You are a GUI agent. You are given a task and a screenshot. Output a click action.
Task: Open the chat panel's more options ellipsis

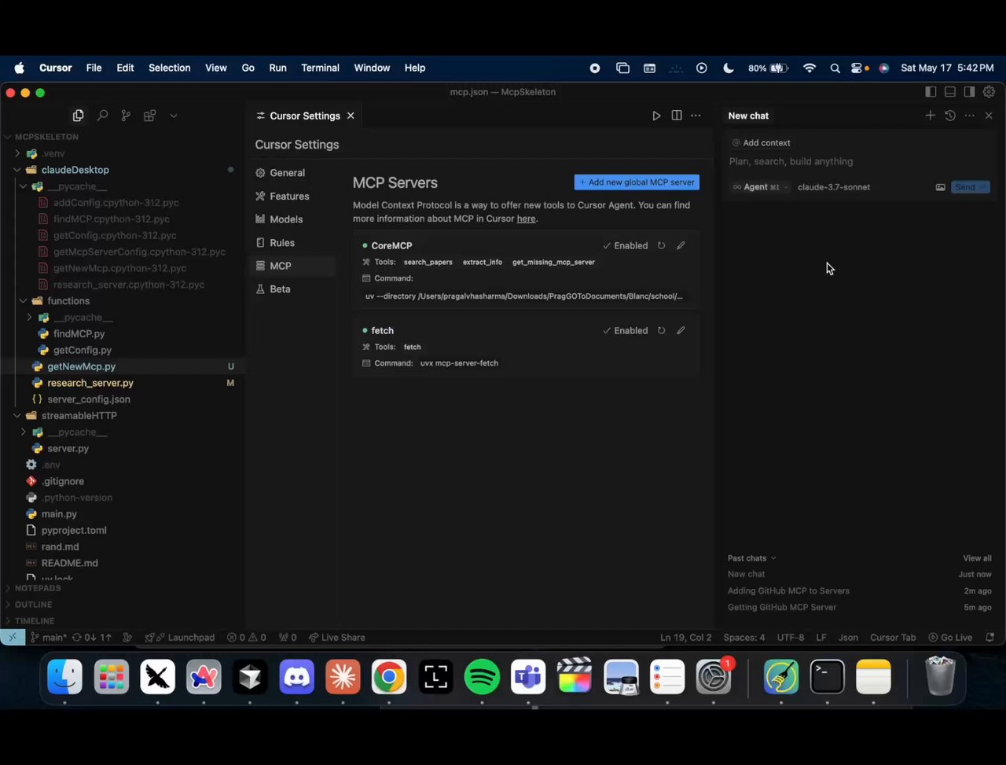click(x=970, y=116)
